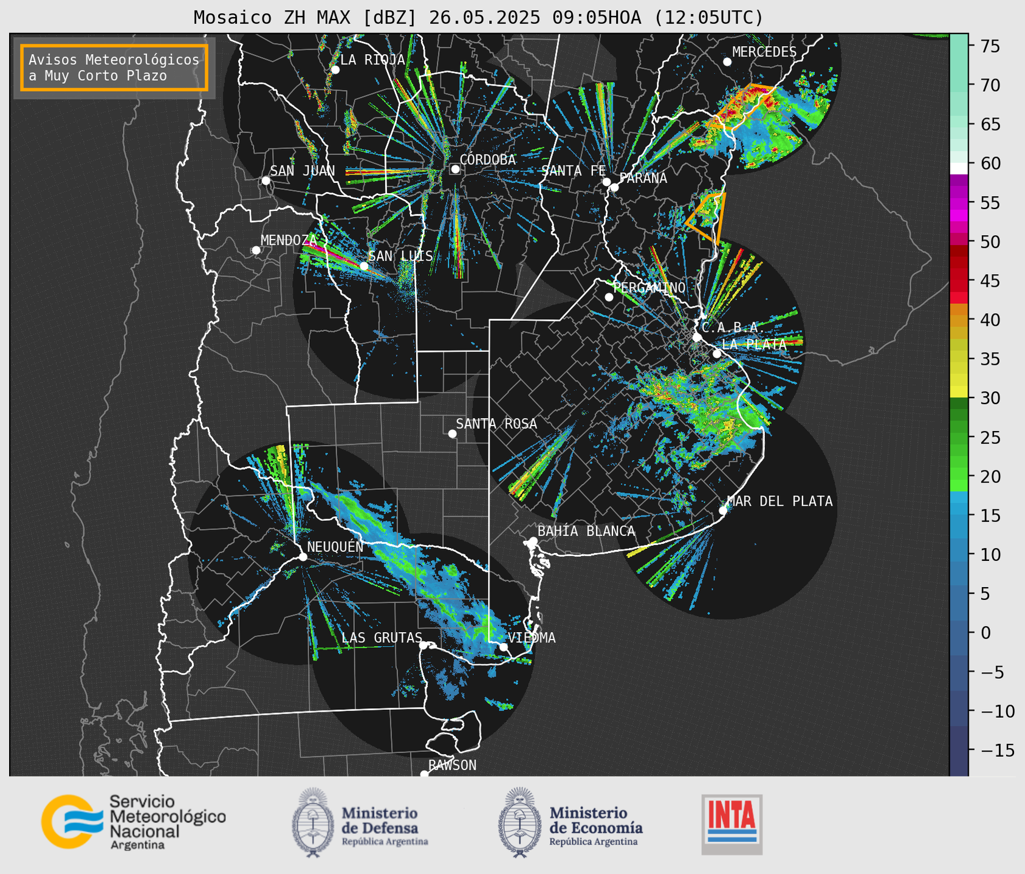The image size is (1025, 874).
Task: Click the blue 10 dBZ color band
Action: [959, 554]
